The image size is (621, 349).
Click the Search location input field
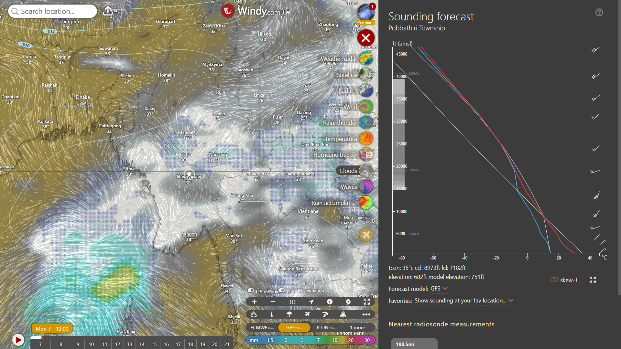click(x=52, y=11)
